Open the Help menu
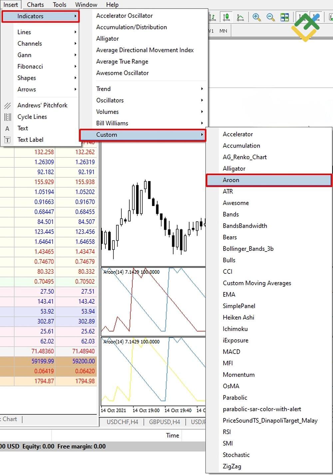This screenshot has height=475, width=333. pyautogui.click(x=112, y=5)
